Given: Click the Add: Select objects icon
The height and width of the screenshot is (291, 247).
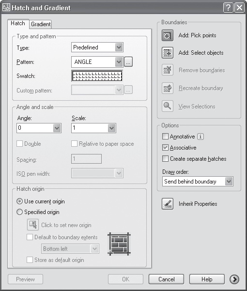Looking at the screenshot, I should 168,53.
